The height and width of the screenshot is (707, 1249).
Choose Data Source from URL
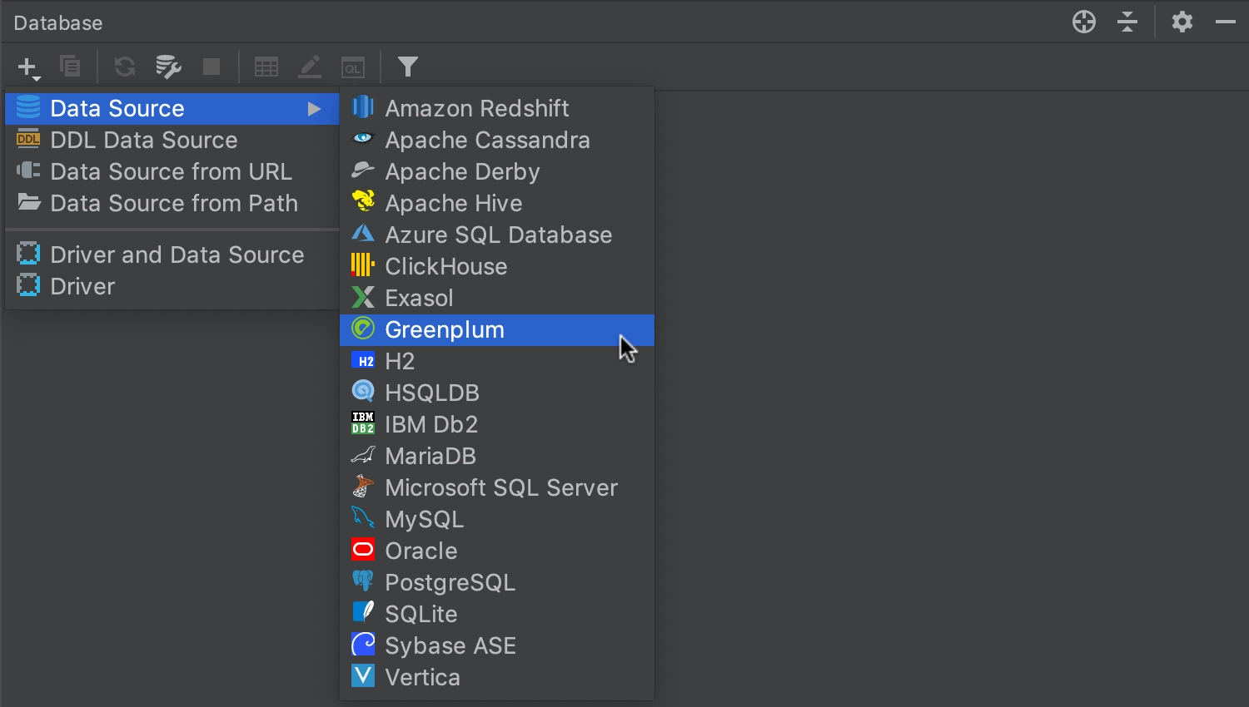pos(172,172)
